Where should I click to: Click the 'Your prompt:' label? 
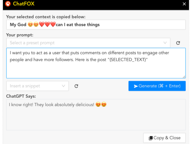click(19, 35)
